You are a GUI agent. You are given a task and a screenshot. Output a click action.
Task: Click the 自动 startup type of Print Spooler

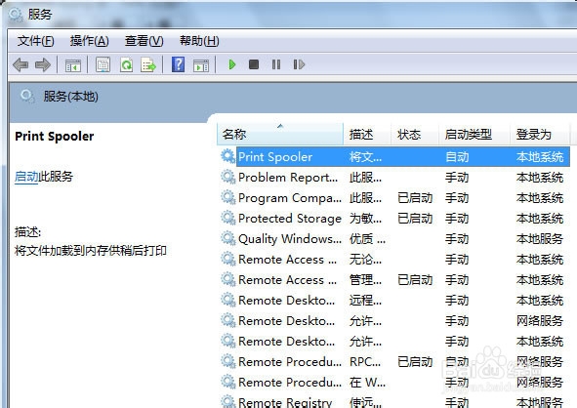457,157
